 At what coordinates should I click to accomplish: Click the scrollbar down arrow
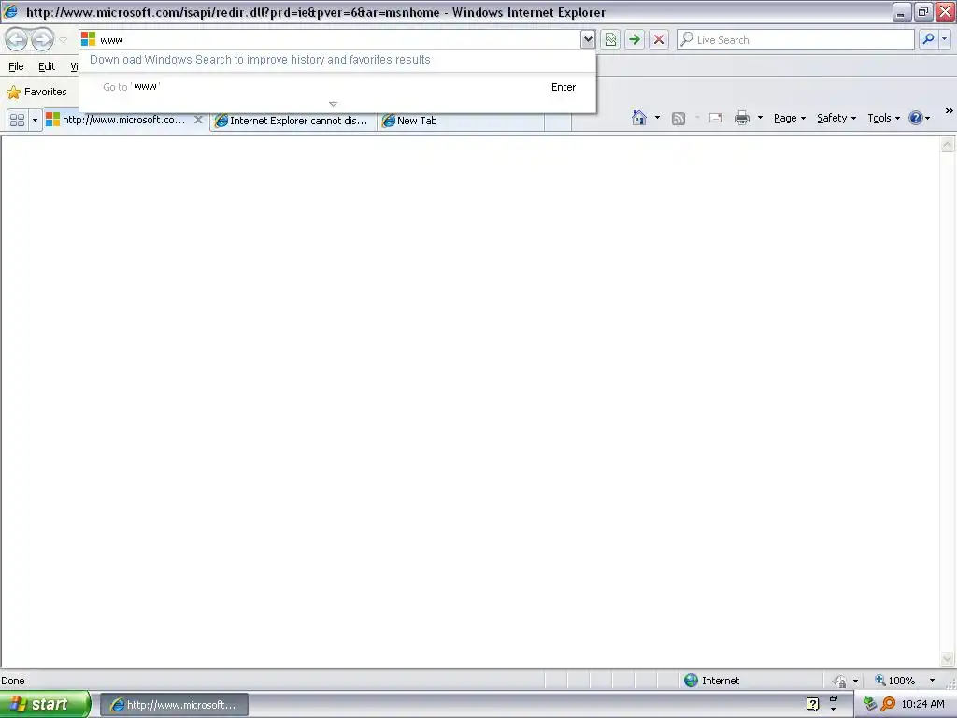[x=948, y=659]
